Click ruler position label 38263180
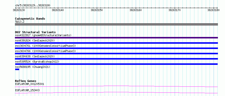Viewport: 225px width, 96px height. pos(213,10)
